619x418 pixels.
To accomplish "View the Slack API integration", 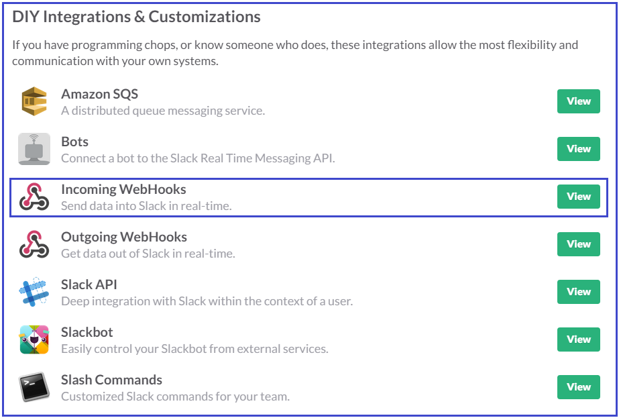I will [578, 292].
